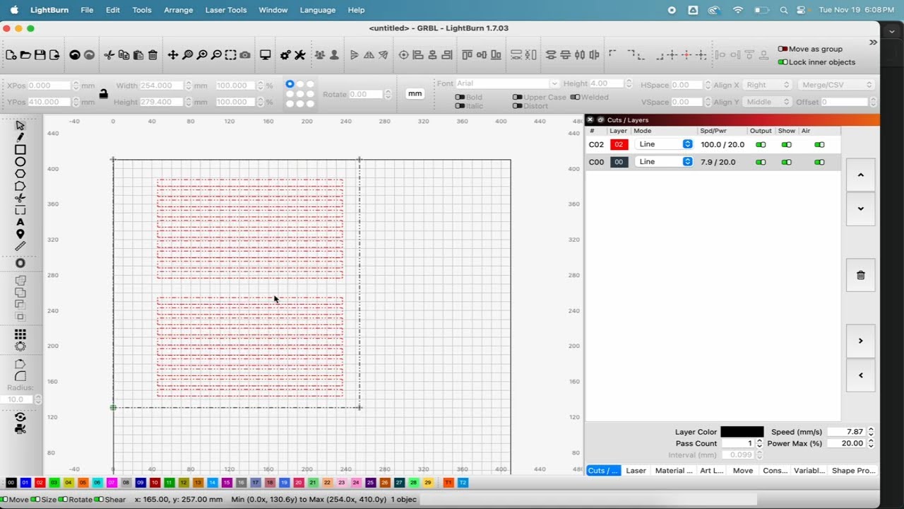Select palette color swatch 01 blue

coord(25,483)
